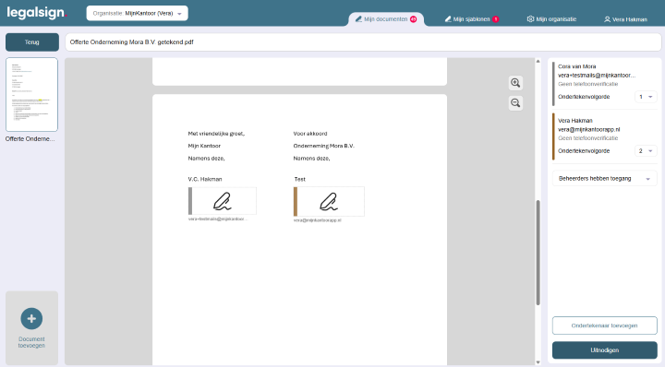
Task: Select the Offerte document page thumbnail
Action: pos(31,94)
